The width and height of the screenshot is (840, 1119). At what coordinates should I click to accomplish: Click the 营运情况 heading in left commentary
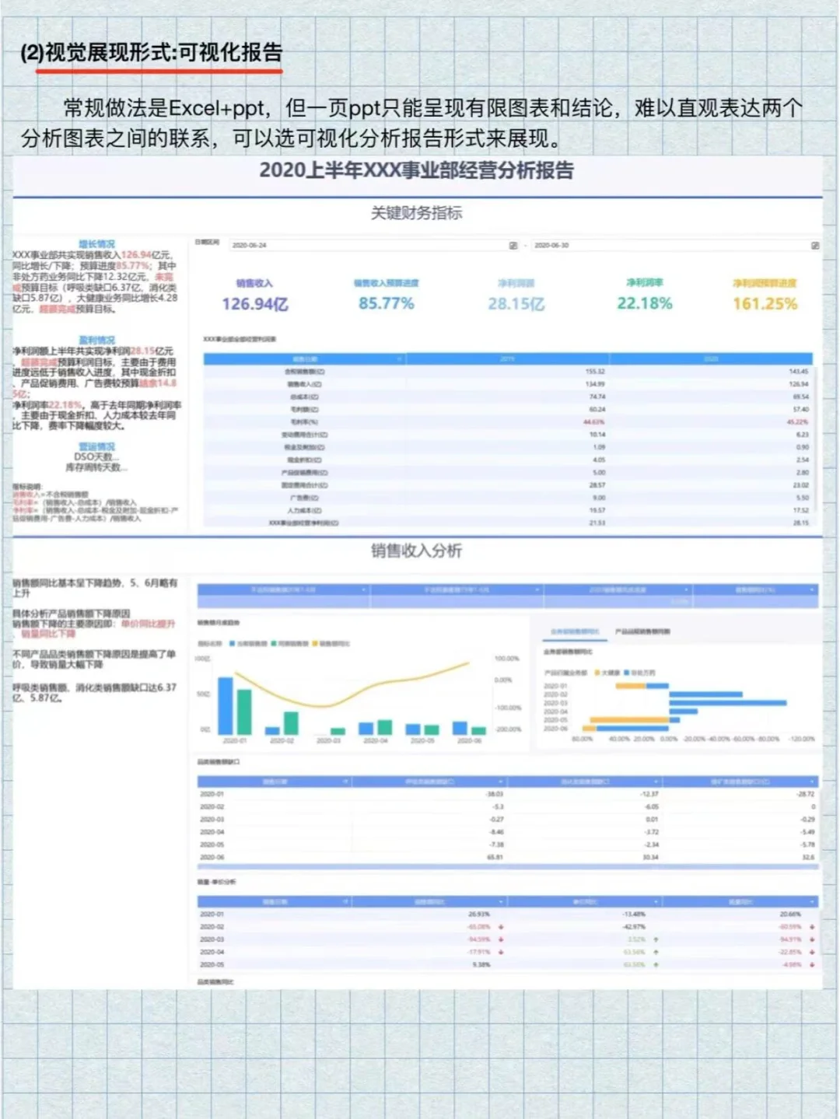96,447
